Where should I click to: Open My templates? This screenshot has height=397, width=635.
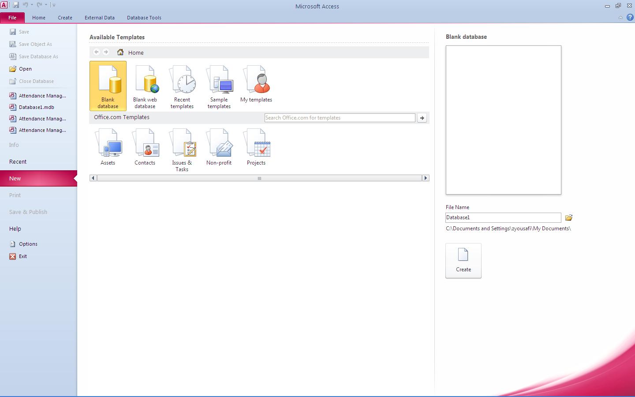point(256,84)
